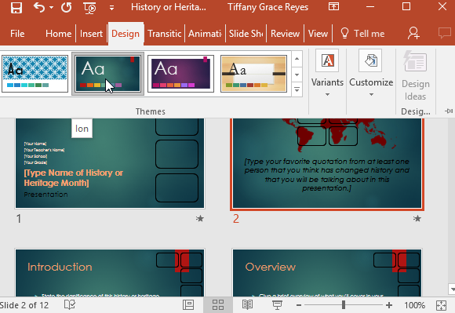
Task: Switch to Reading View icon
Action: [247, 305]
